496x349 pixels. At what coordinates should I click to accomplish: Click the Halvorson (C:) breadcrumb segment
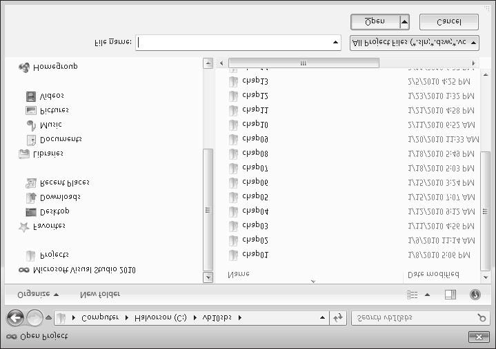pyautogui.click(x=161, y=318)
